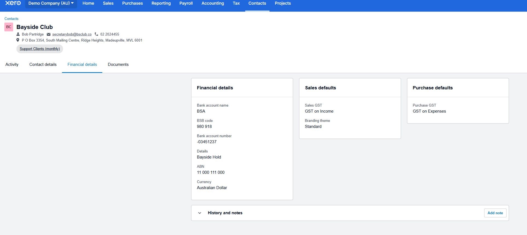Open the Demo Company (AU) organisation dropdown

pyautogui.click(x=51, y=3)
